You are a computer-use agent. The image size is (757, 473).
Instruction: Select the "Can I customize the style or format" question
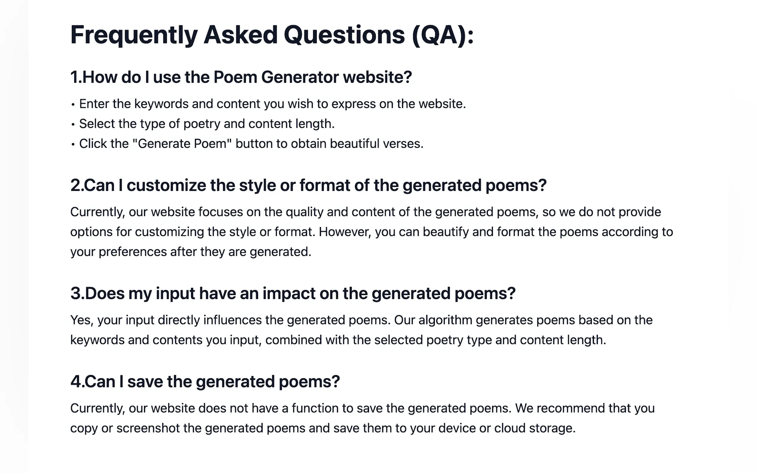(x=308, y=185)
